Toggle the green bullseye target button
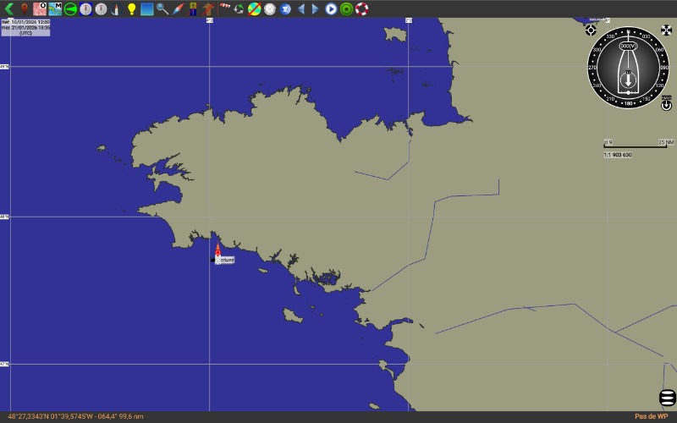677x423 pixels. 346,8
